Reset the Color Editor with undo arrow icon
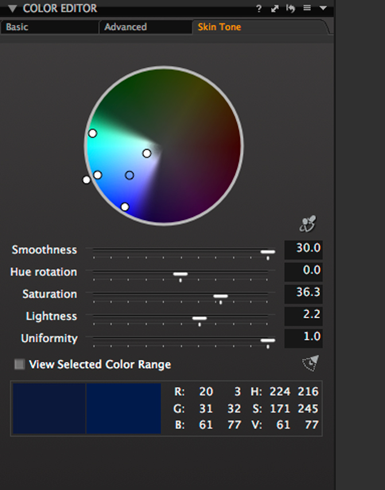The height and width of the screenshot is (490, 385). point(290,9)
